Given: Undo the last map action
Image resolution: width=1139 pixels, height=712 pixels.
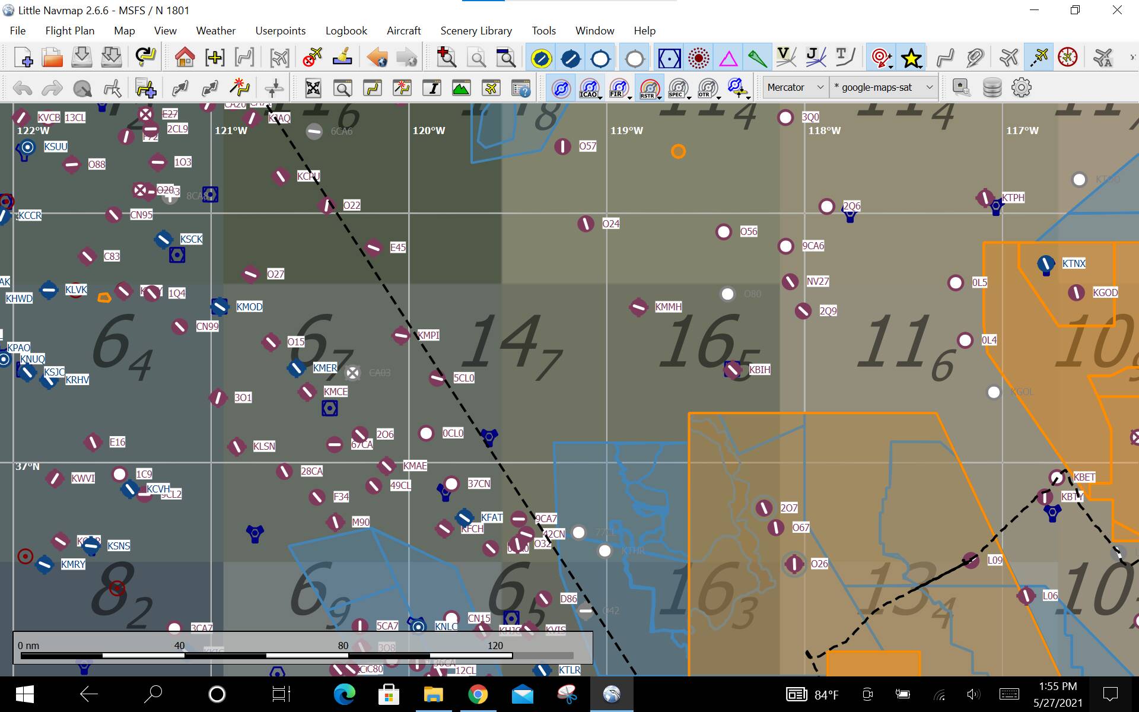Looking at the screenshot, I should (23, 88).
